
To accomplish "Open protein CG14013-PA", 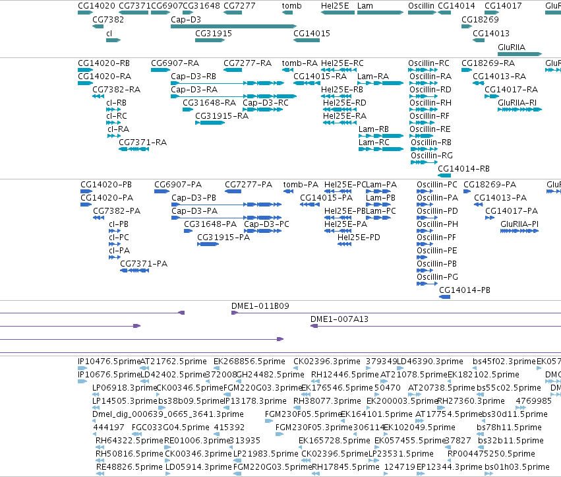I will click(x=479, y=205).
